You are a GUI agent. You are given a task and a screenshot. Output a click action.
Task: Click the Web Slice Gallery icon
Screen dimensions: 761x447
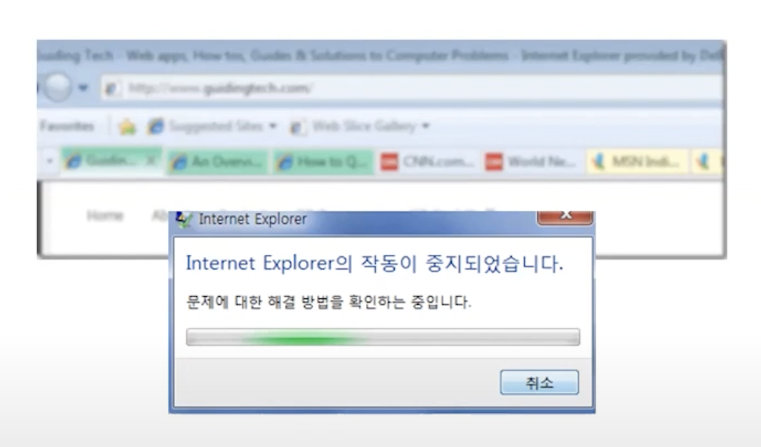(297, 127)
